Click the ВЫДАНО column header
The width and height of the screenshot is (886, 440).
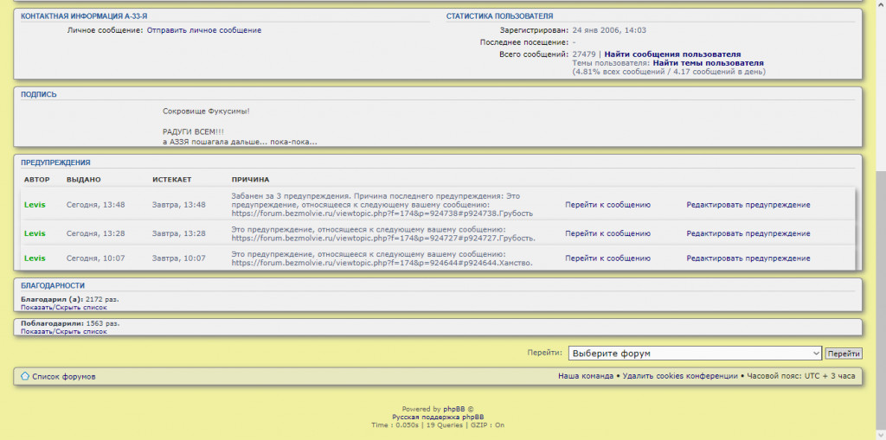pyautogui.click(x=84, y=180)
